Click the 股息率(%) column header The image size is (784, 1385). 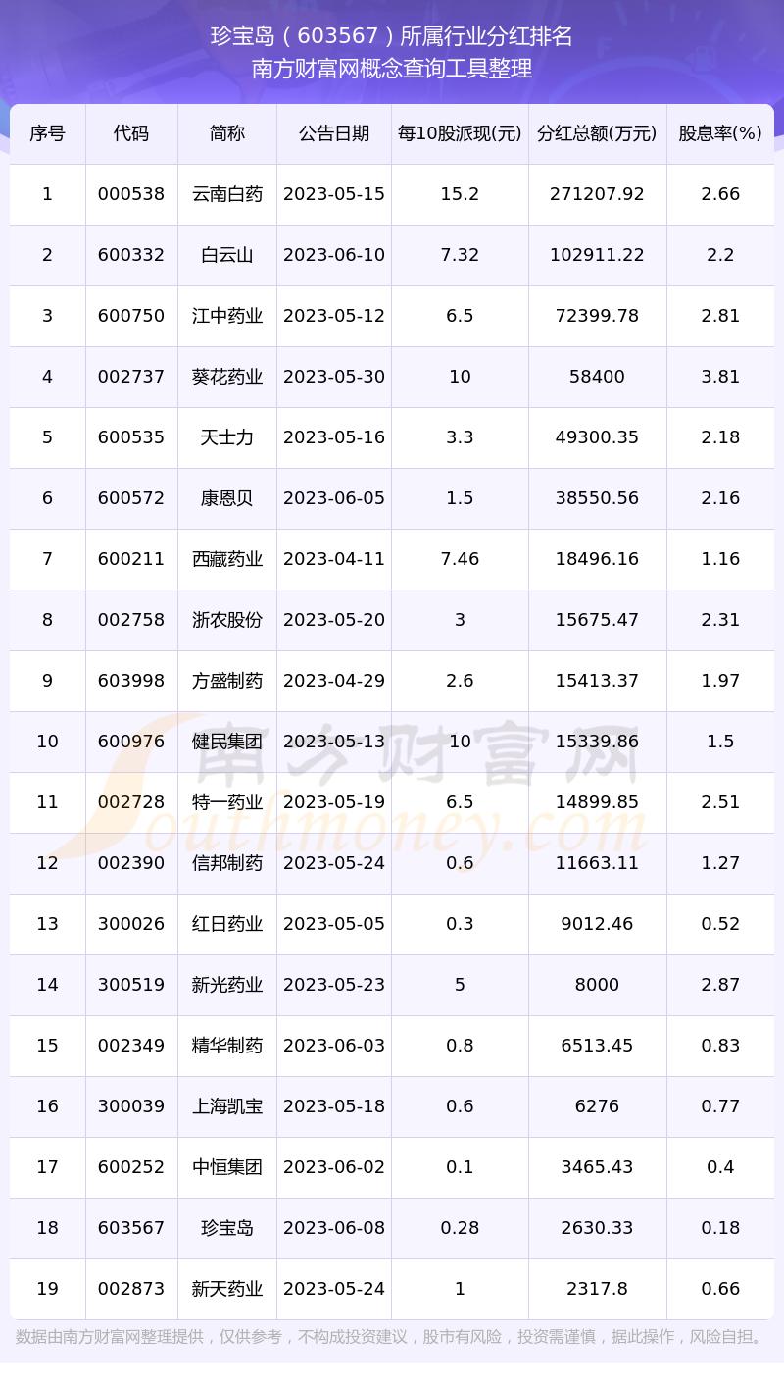pyautogui.click(x=720, y=133)
